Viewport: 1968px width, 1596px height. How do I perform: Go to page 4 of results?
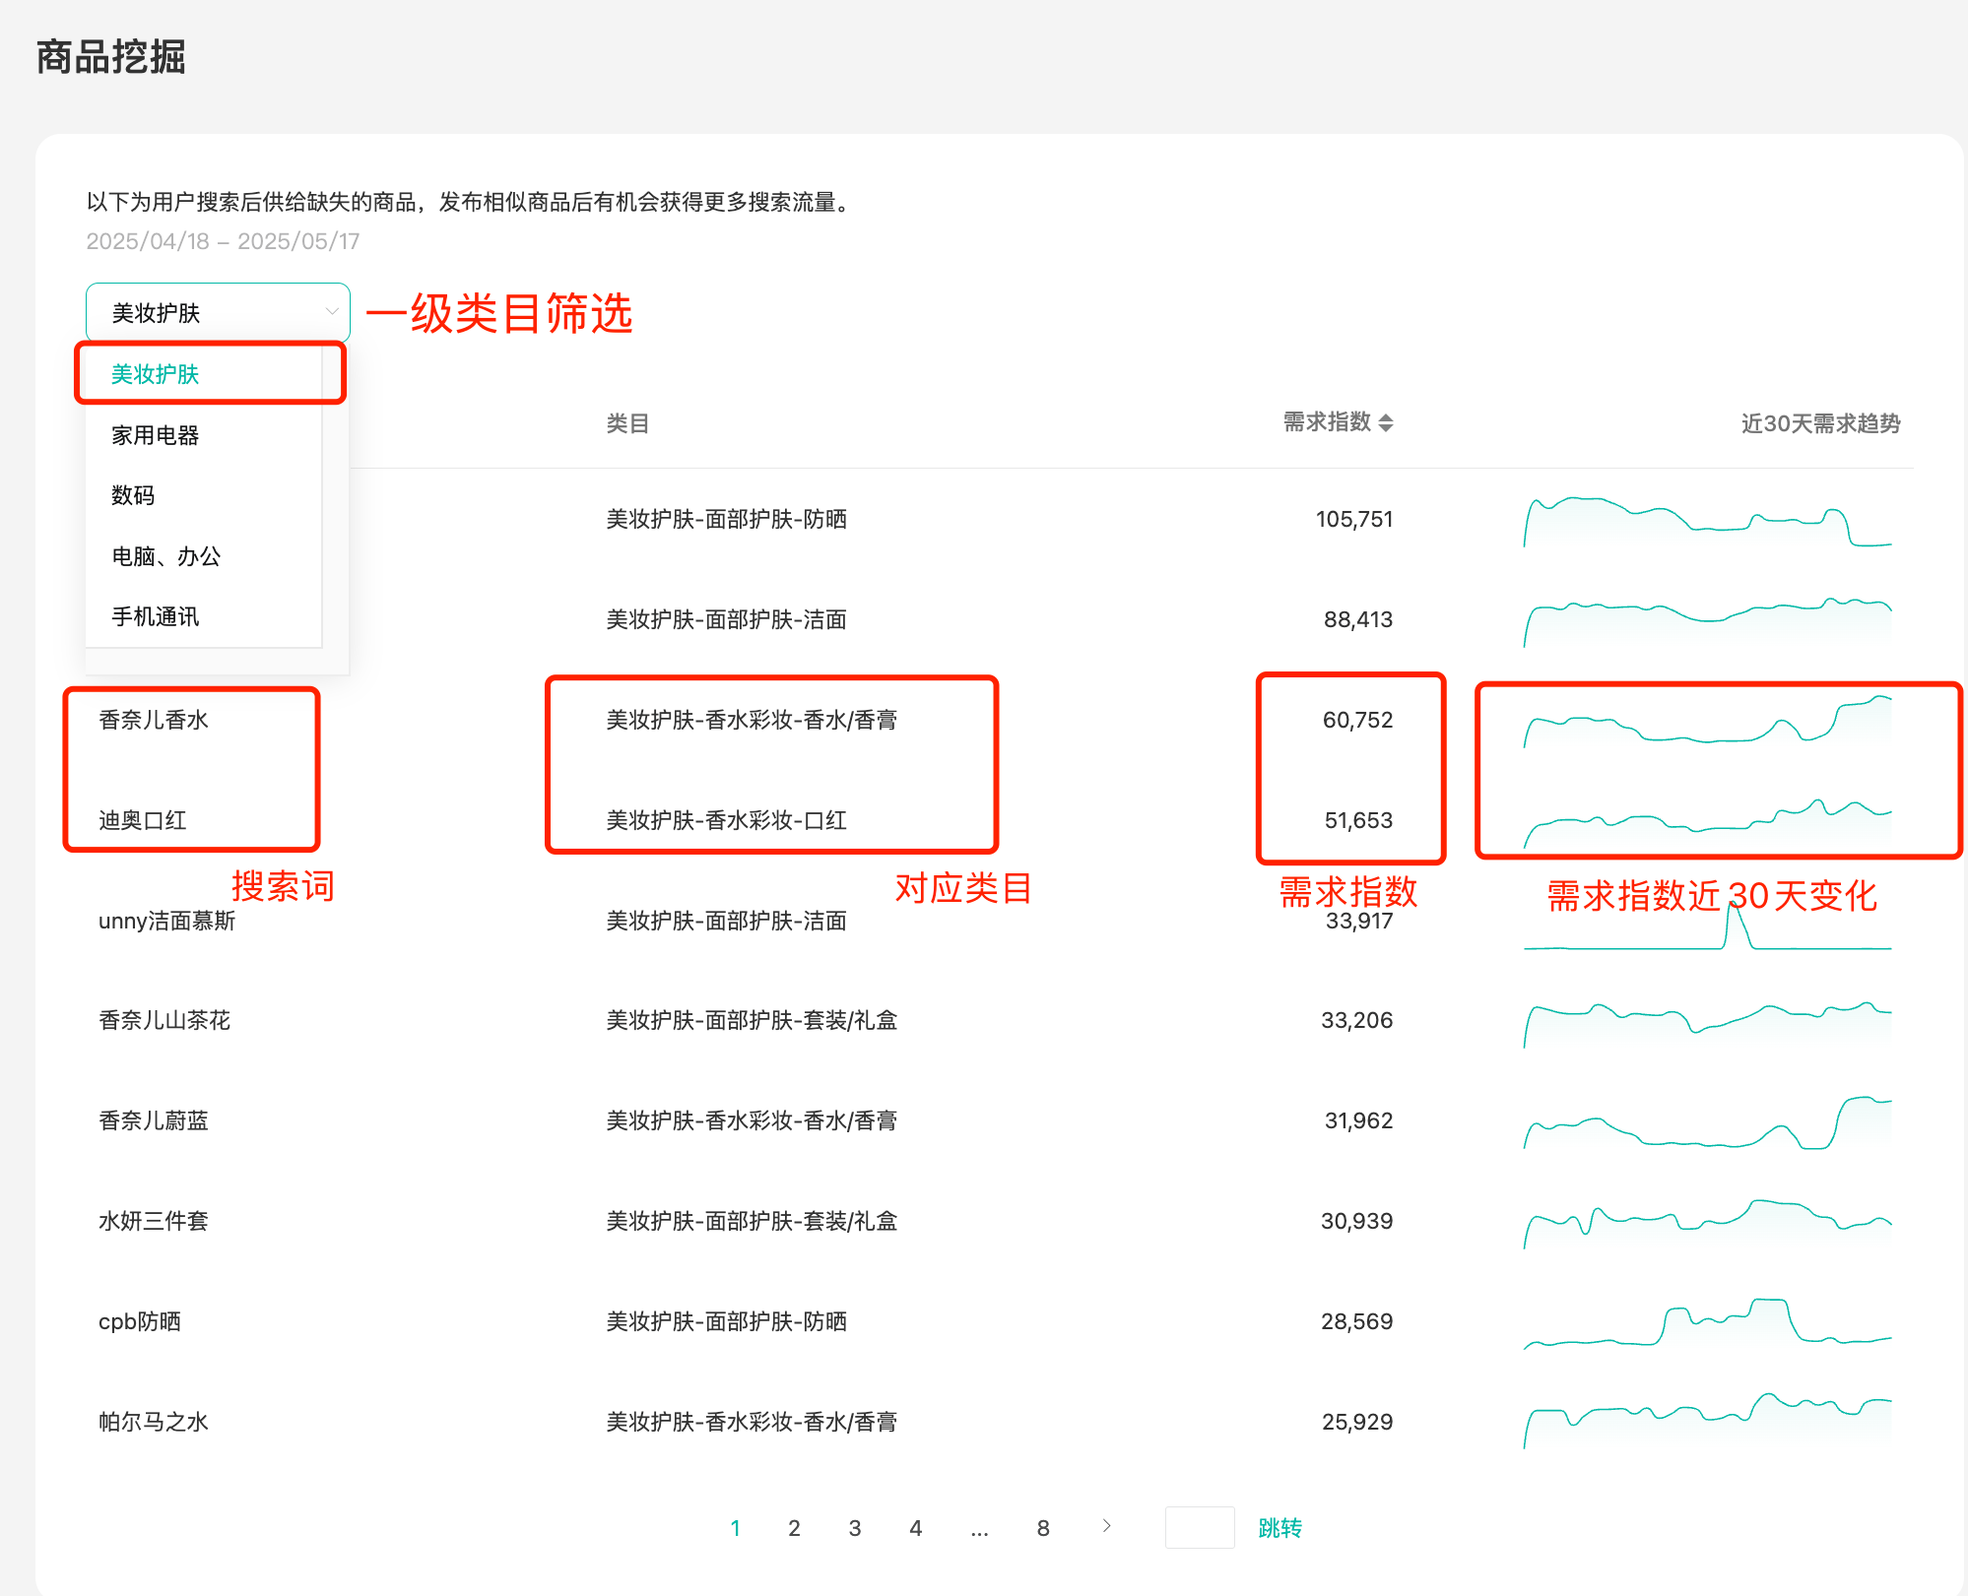pyautogui.click(x=915, y=1528)
